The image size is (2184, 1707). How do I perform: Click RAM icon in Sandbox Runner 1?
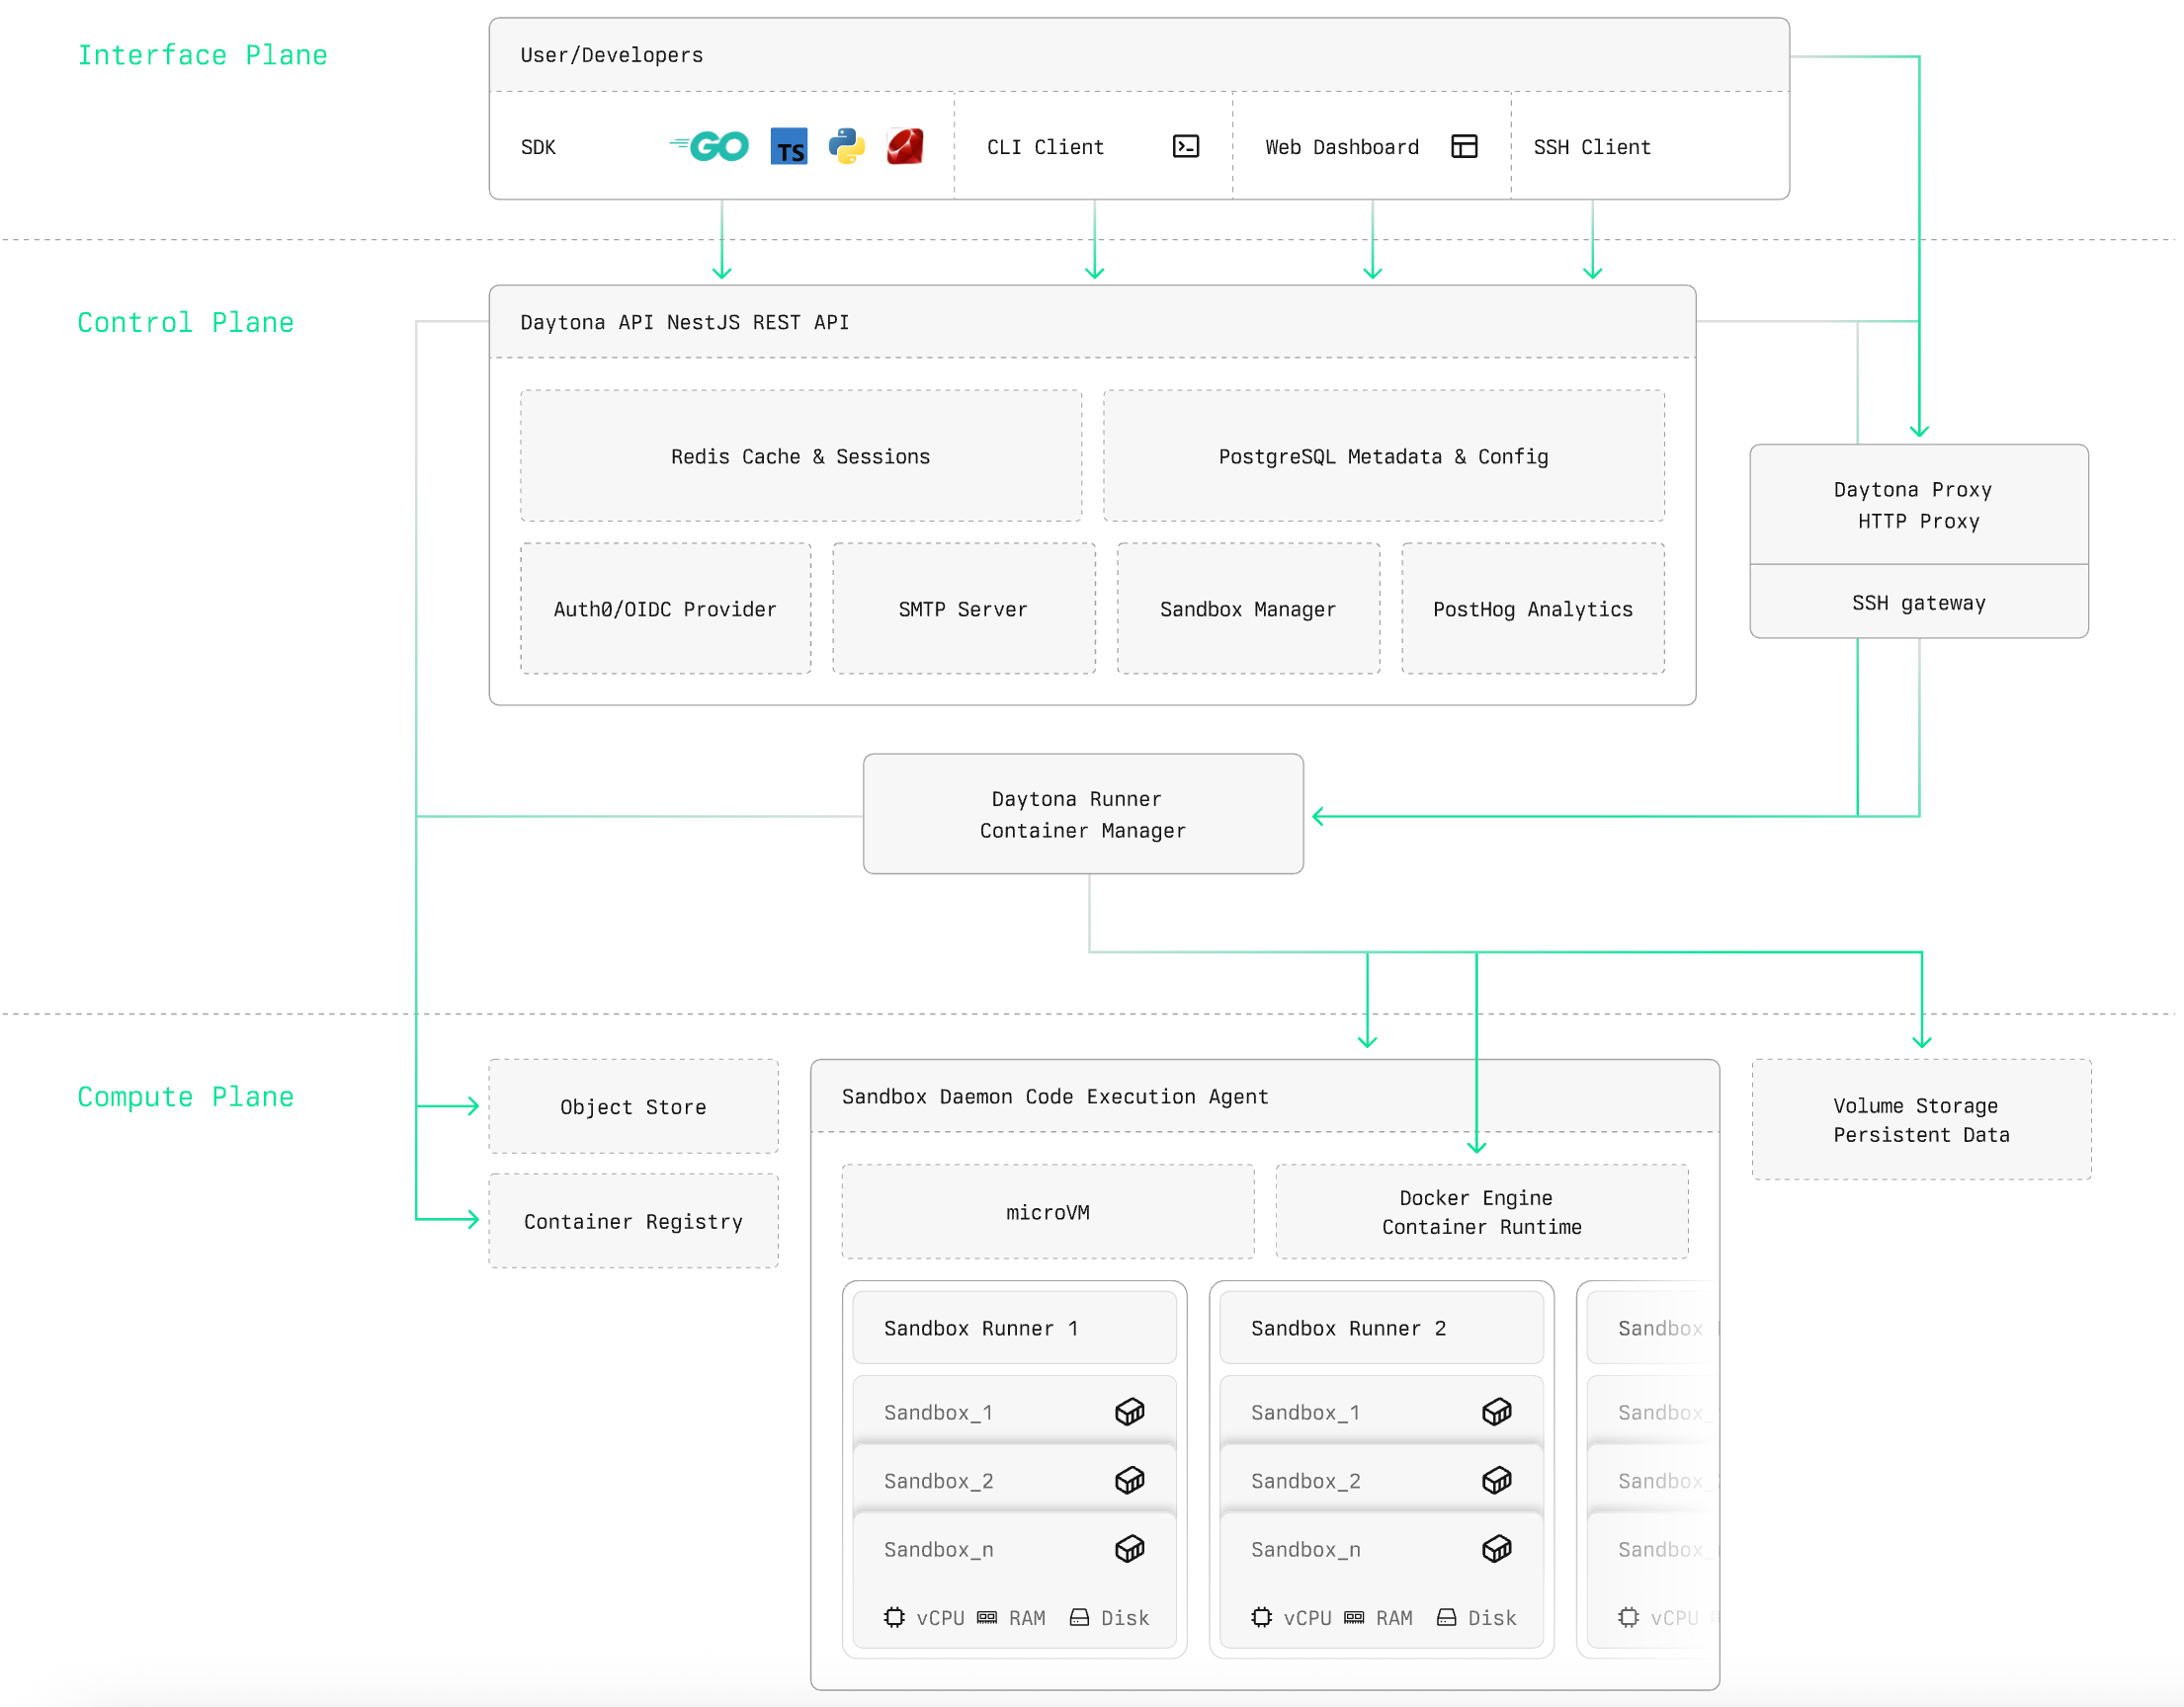click(x=986, y=1616)
